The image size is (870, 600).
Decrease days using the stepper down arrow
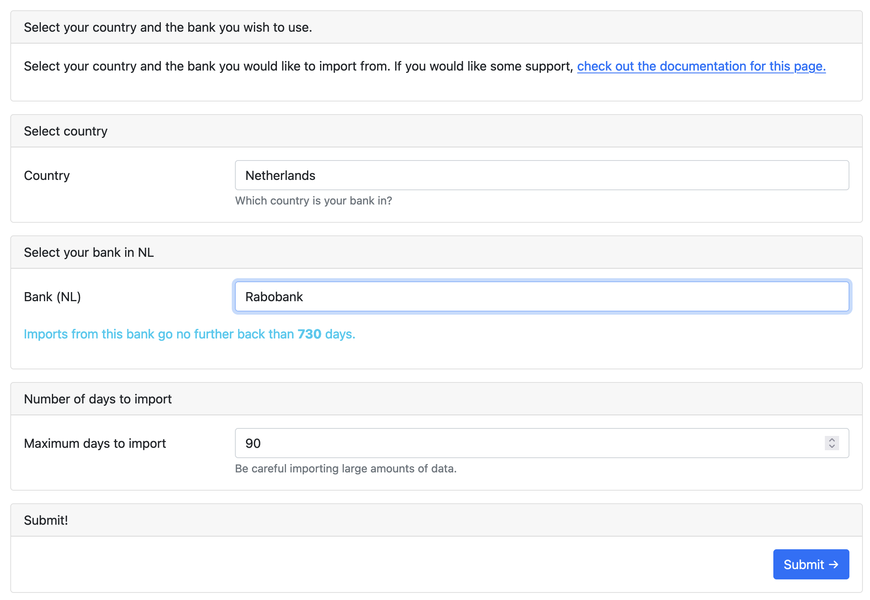point(832,447)
